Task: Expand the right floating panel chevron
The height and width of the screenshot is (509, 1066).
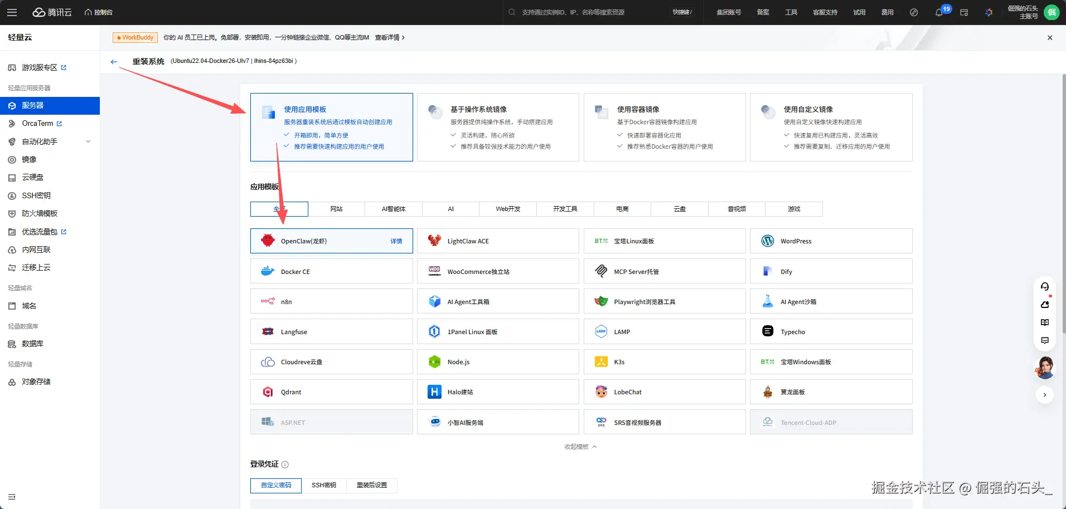Action: (x=1045, y=395)
